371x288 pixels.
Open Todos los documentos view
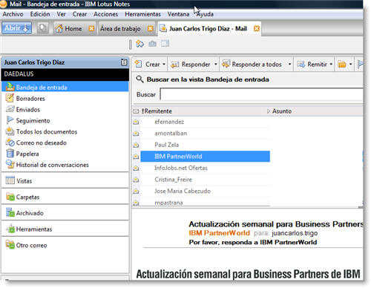point(42,131)
